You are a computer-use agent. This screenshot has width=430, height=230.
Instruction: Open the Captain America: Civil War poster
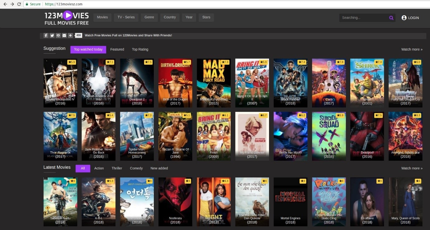coord(99,83)
